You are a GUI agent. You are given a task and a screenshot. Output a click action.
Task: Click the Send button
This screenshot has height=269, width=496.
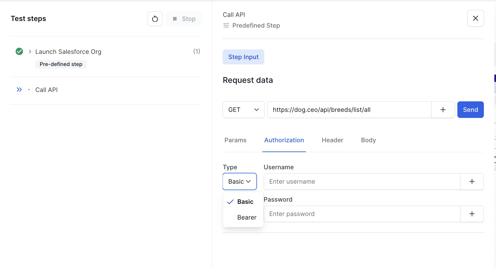pyautogui.click(x=470, y=110)
